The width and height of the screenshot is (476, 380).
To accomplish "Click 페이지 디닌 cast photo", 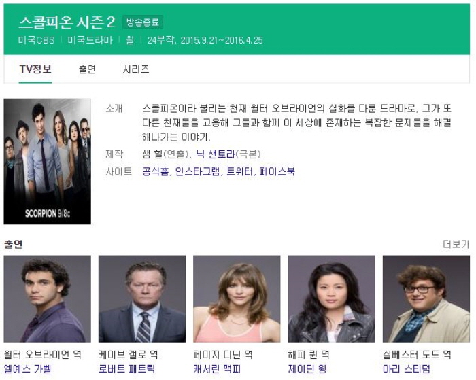I will [x=237, y=299].
